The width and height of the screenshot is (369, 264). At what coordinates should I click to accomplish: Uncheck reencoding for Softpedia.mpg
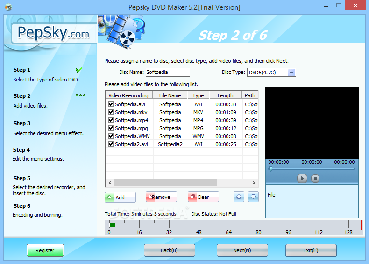(x=111, y=128)
